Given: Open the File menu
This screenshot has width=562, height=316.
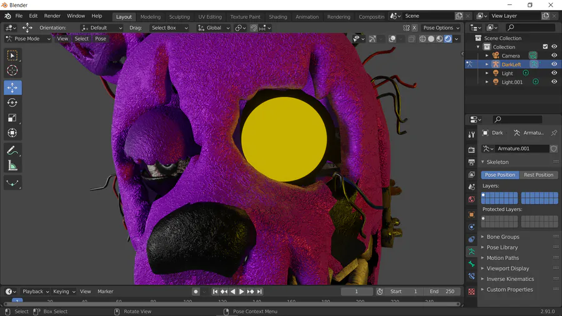Looking at the screenshot, I should pos(19,16).
